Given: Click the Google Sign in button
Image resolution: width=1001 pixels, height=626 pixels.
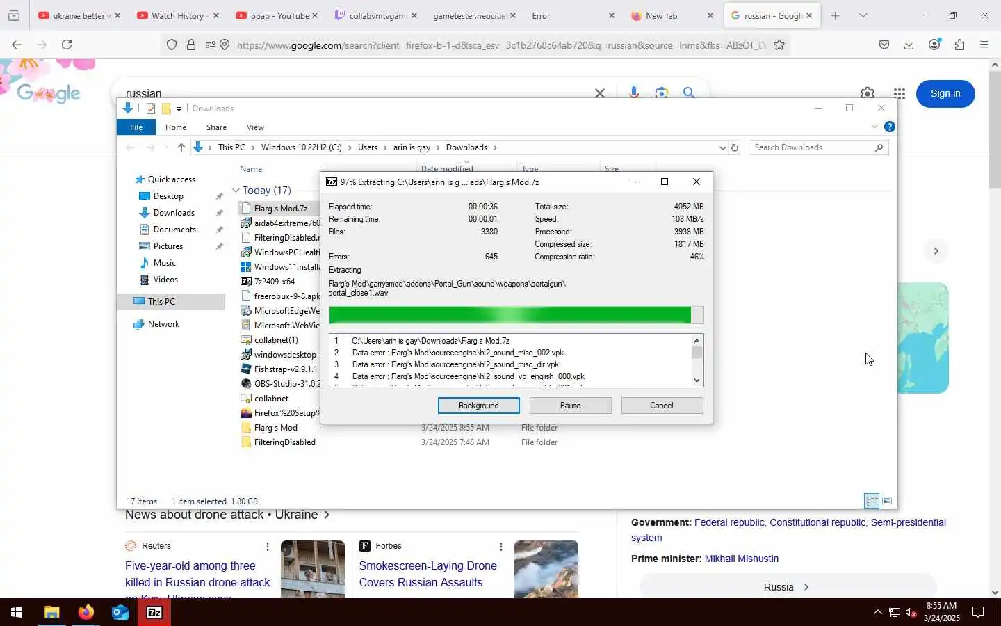Looking at the screenshot, I should click(945, 93).
